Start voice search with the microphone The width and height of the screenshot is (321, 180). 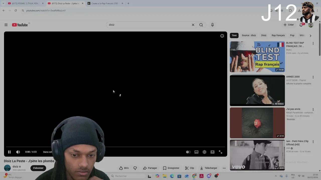(212, 25)
